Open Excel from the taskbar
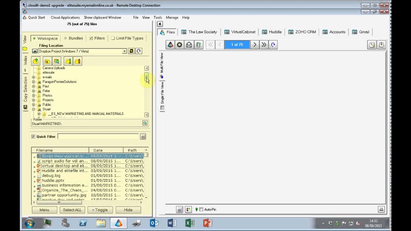Viewport: 411px width, 231px height. coord(190,223)
